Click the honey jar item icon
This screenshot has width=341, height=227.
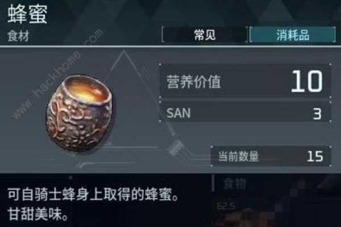80,113
